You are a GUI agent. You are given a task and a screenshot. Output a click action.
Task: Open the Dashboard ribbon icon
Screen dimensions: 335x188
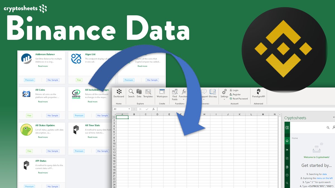click(x=119, y=93)
